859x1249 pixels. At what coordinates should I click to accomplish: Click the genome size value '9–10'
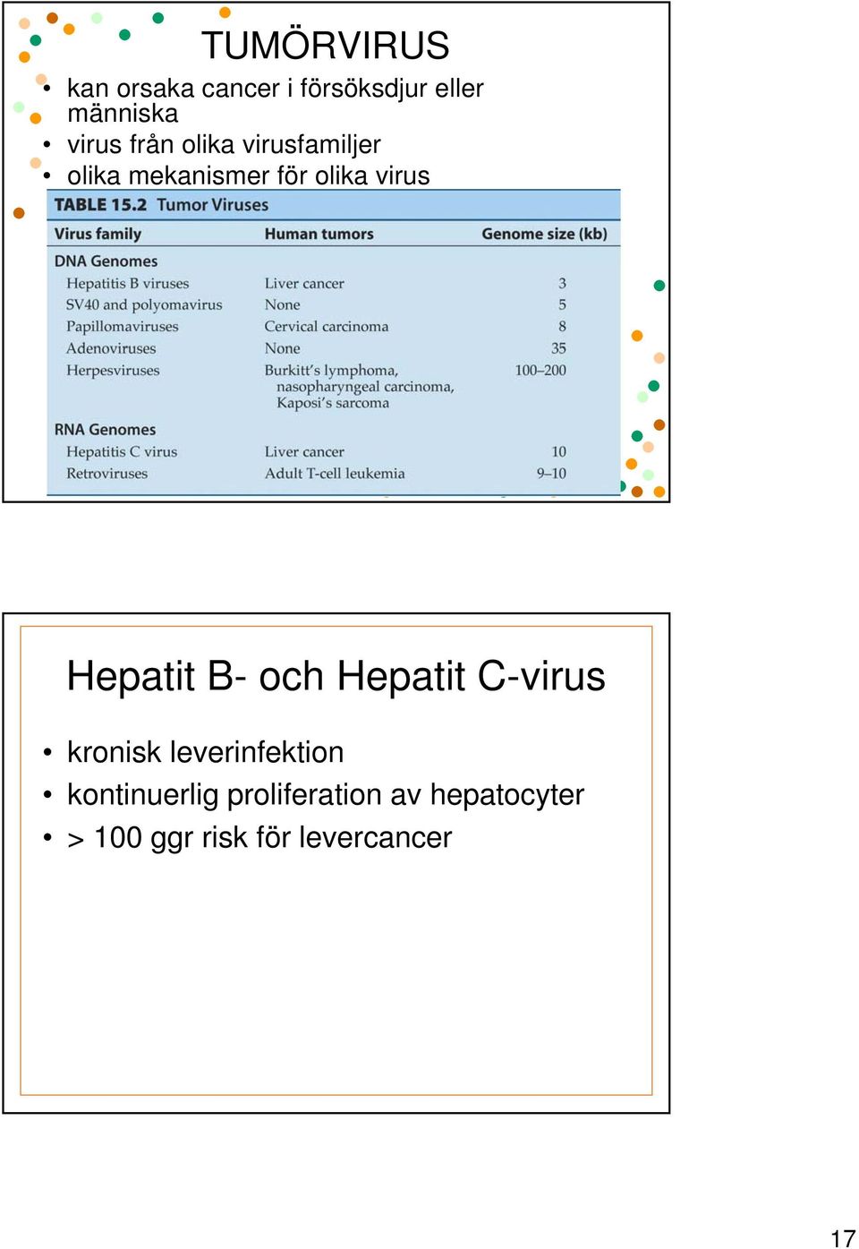coord(551,474)
